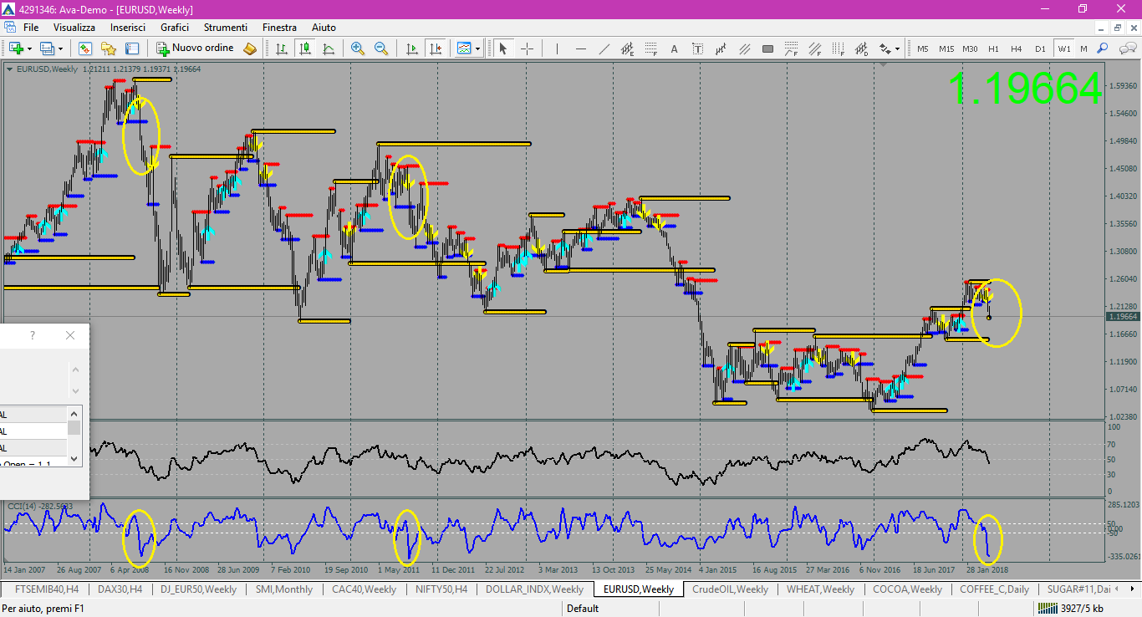The height and width of the screenshot is (617, 1142).
Task: Zoom in on the chart
Action: click(358, 48)
